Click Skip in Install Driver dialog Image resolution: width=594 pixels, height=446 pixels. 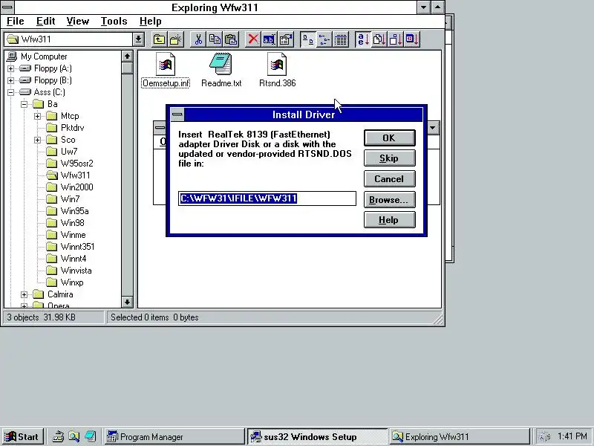(389, 158)
